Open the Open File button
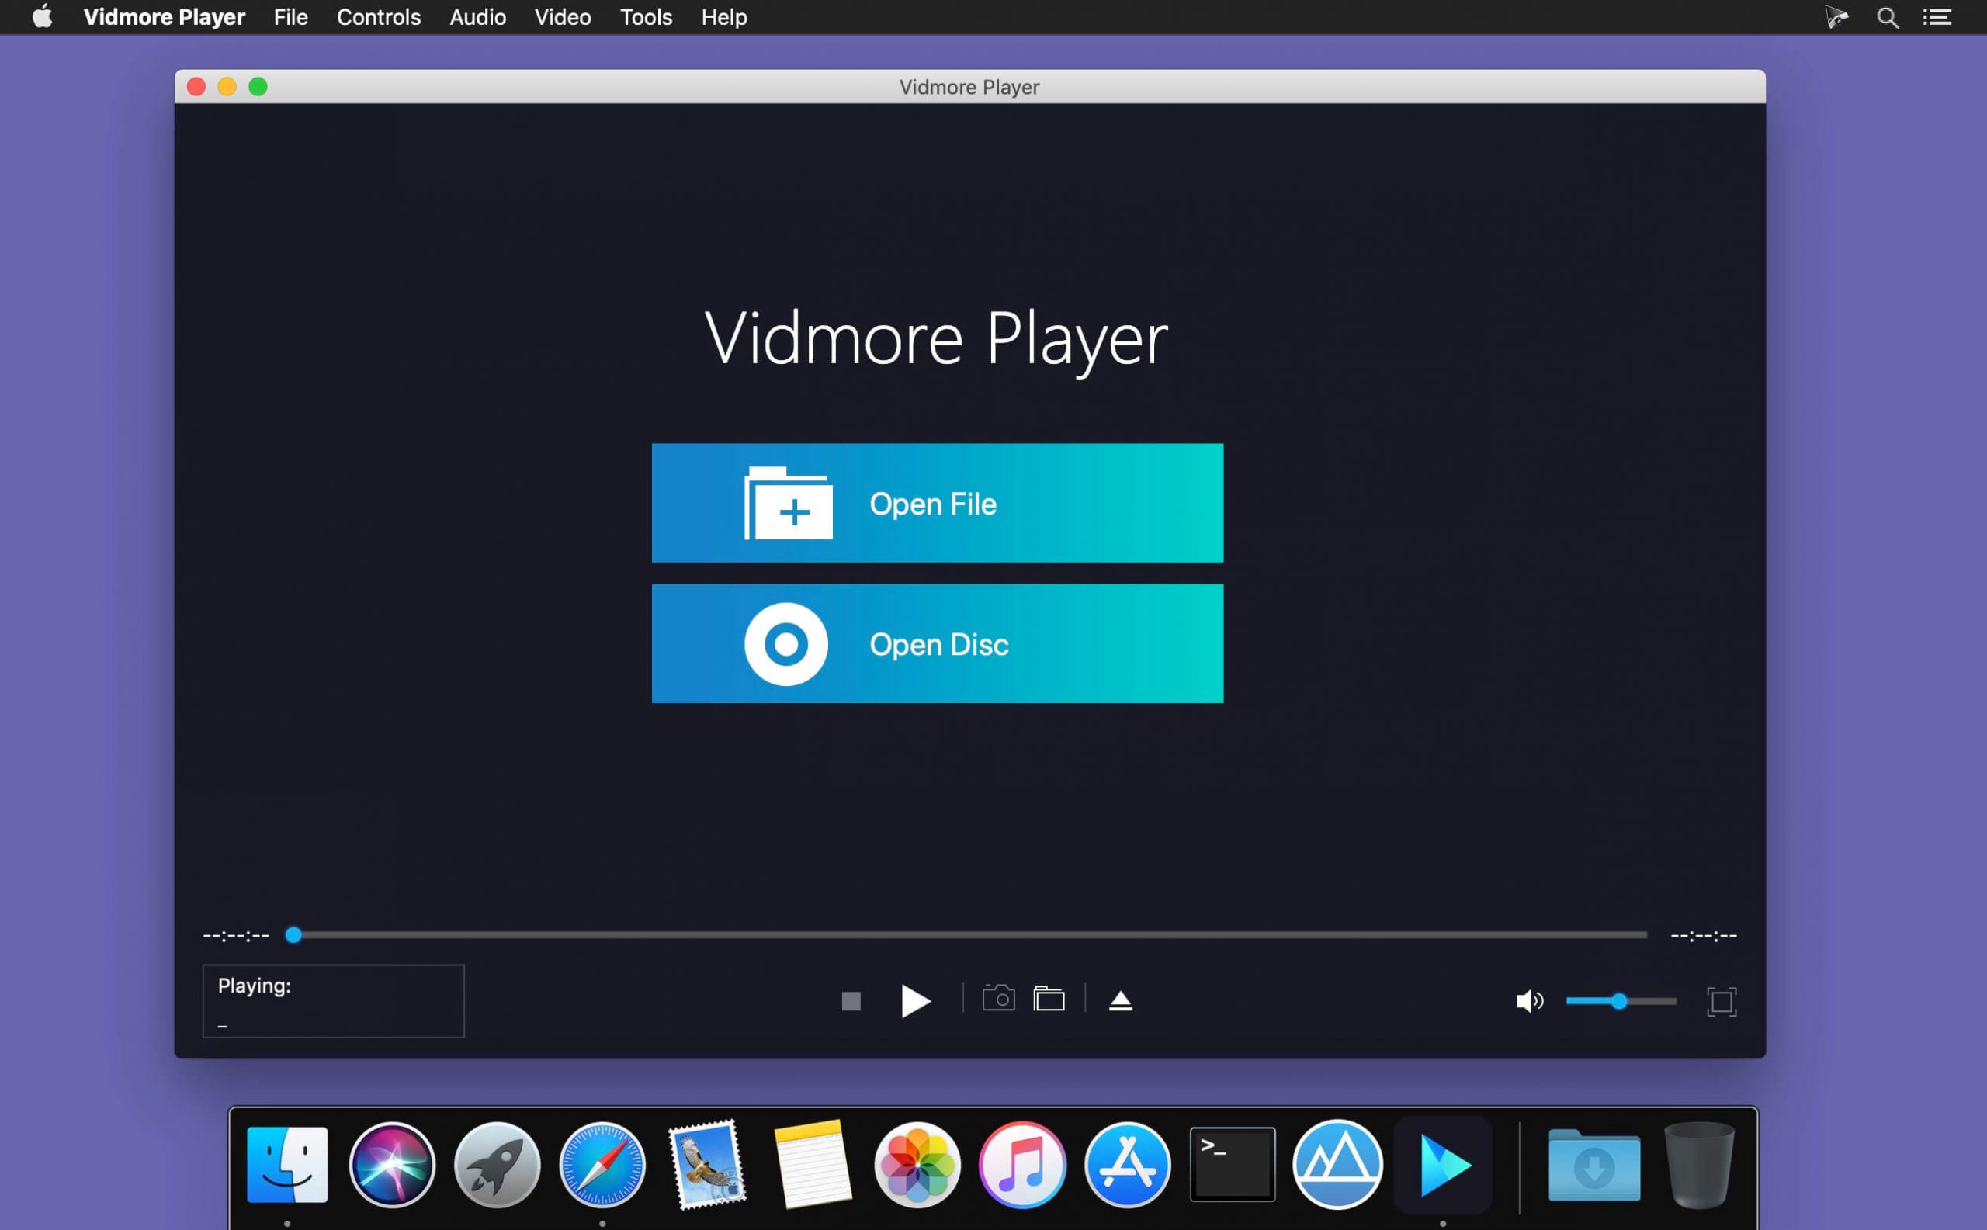Screen dimensions: 1987x1230 pyautogui.click(x=937, y=503)
